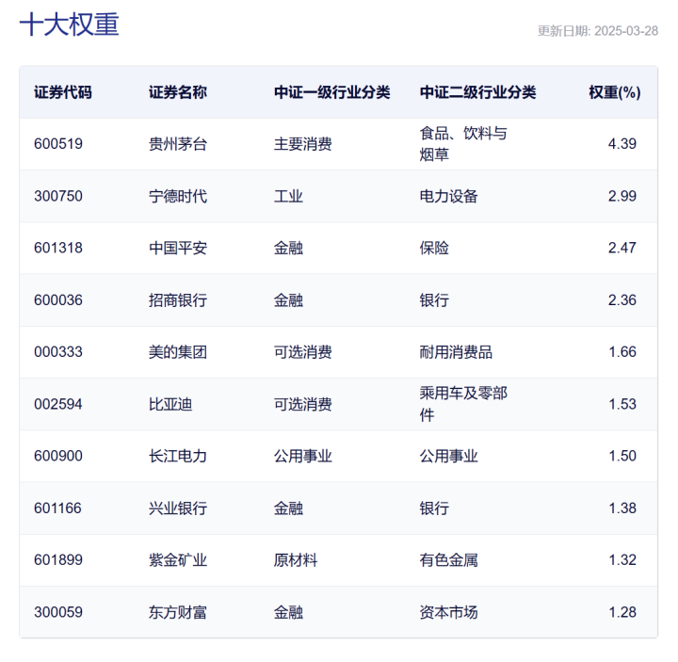This screenshot has height=662, width=678.
Task: Select the name 比亚迪
Action: tap(170, 404)
